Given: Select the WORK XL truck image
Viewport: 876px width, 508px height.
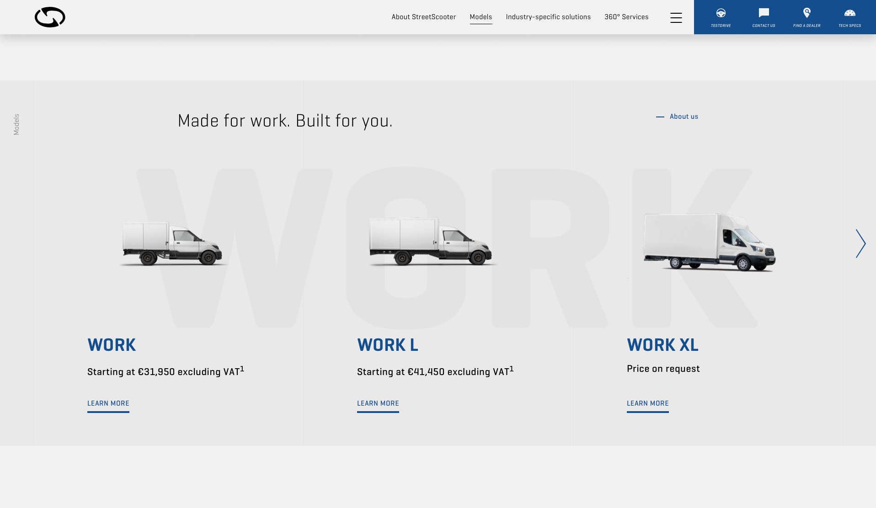Looking at the screenshot, I should click(709, 242).
